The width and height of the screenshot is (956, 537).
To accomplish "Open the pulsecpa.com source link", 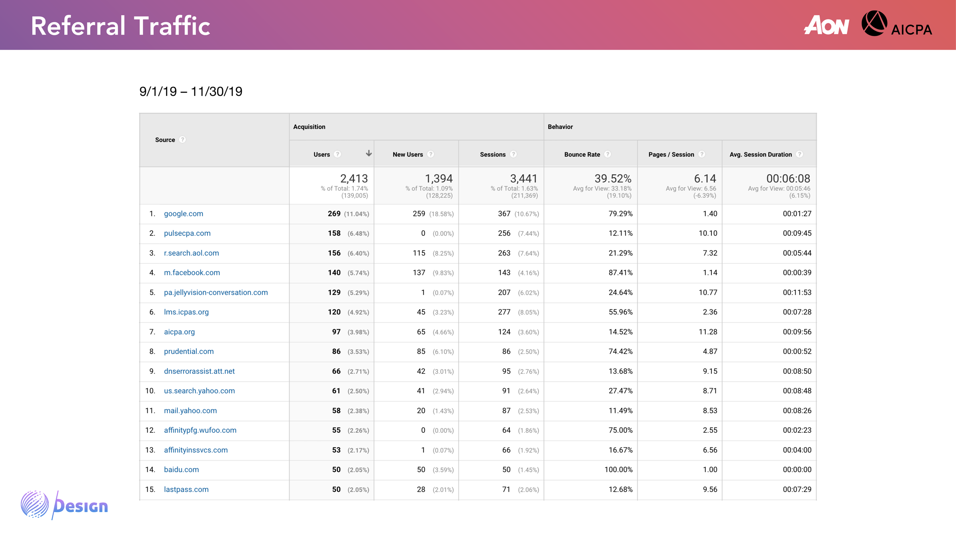I will point(187,233).
